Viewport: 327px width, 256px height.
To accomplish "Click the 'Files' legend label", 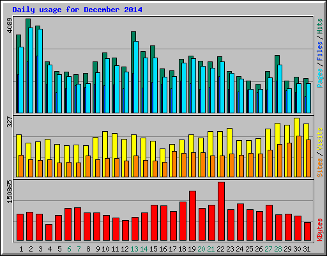I will [319, 51].
